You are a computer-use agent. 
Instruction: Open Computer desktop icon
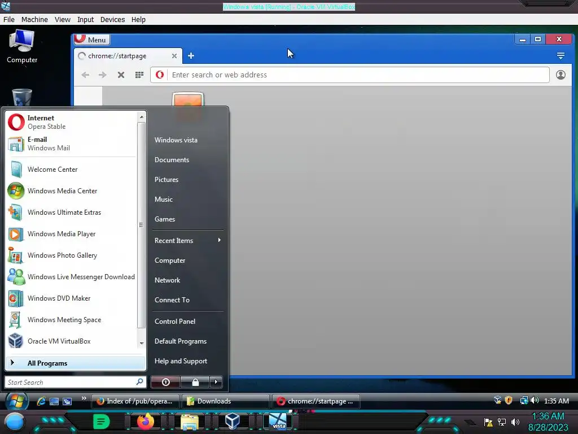22,47
